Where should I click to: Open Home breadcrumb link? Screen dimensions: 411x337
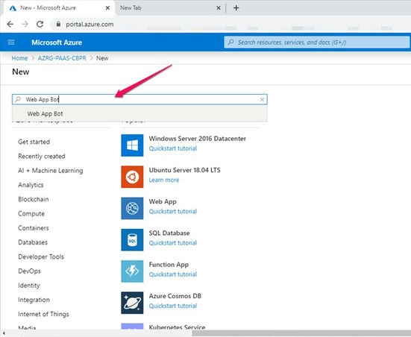(19, 58)
